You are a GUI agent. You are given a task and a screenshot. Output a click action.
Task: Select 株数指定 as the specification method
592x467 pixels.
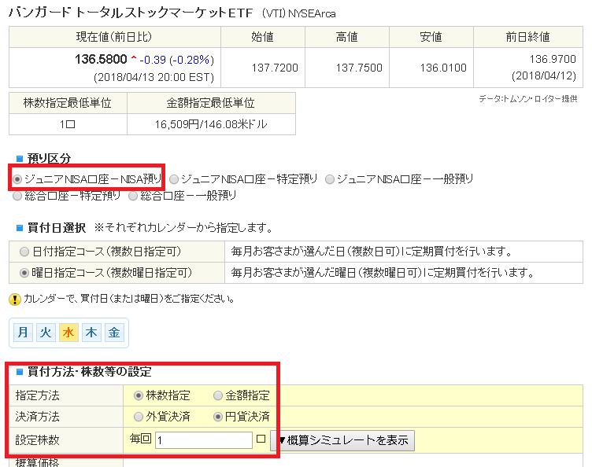pos(139,395)
